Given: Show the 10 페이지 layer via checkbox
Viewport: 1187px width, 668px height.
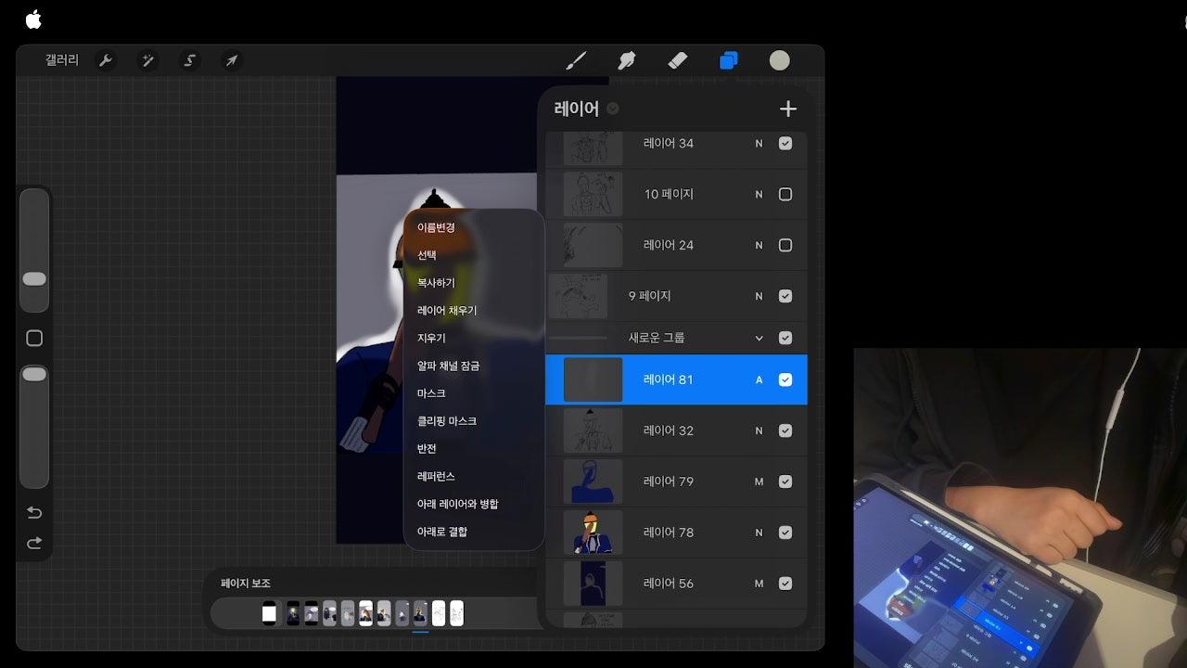Looking at the screenshot, I should coord(785,194).
